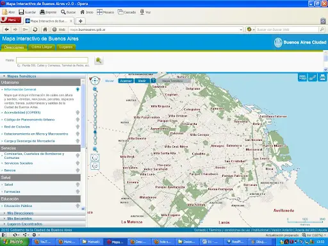Viewport: 328px width, 246px height.
Task: Click the map view icon above map
Action: point(302,78)
